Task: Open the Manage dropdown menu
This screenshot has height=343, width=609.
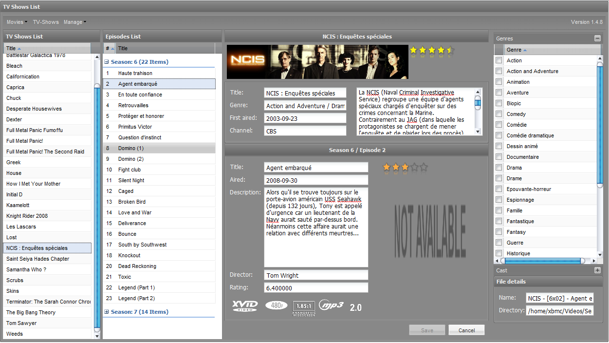Action: [75, 22]
